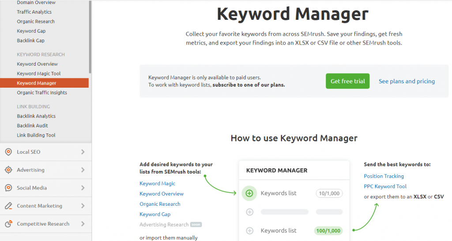Click the KEYWORD MANAGER card header
The height and width of the screenshot is (241, 452).
(x=277, y=170)
